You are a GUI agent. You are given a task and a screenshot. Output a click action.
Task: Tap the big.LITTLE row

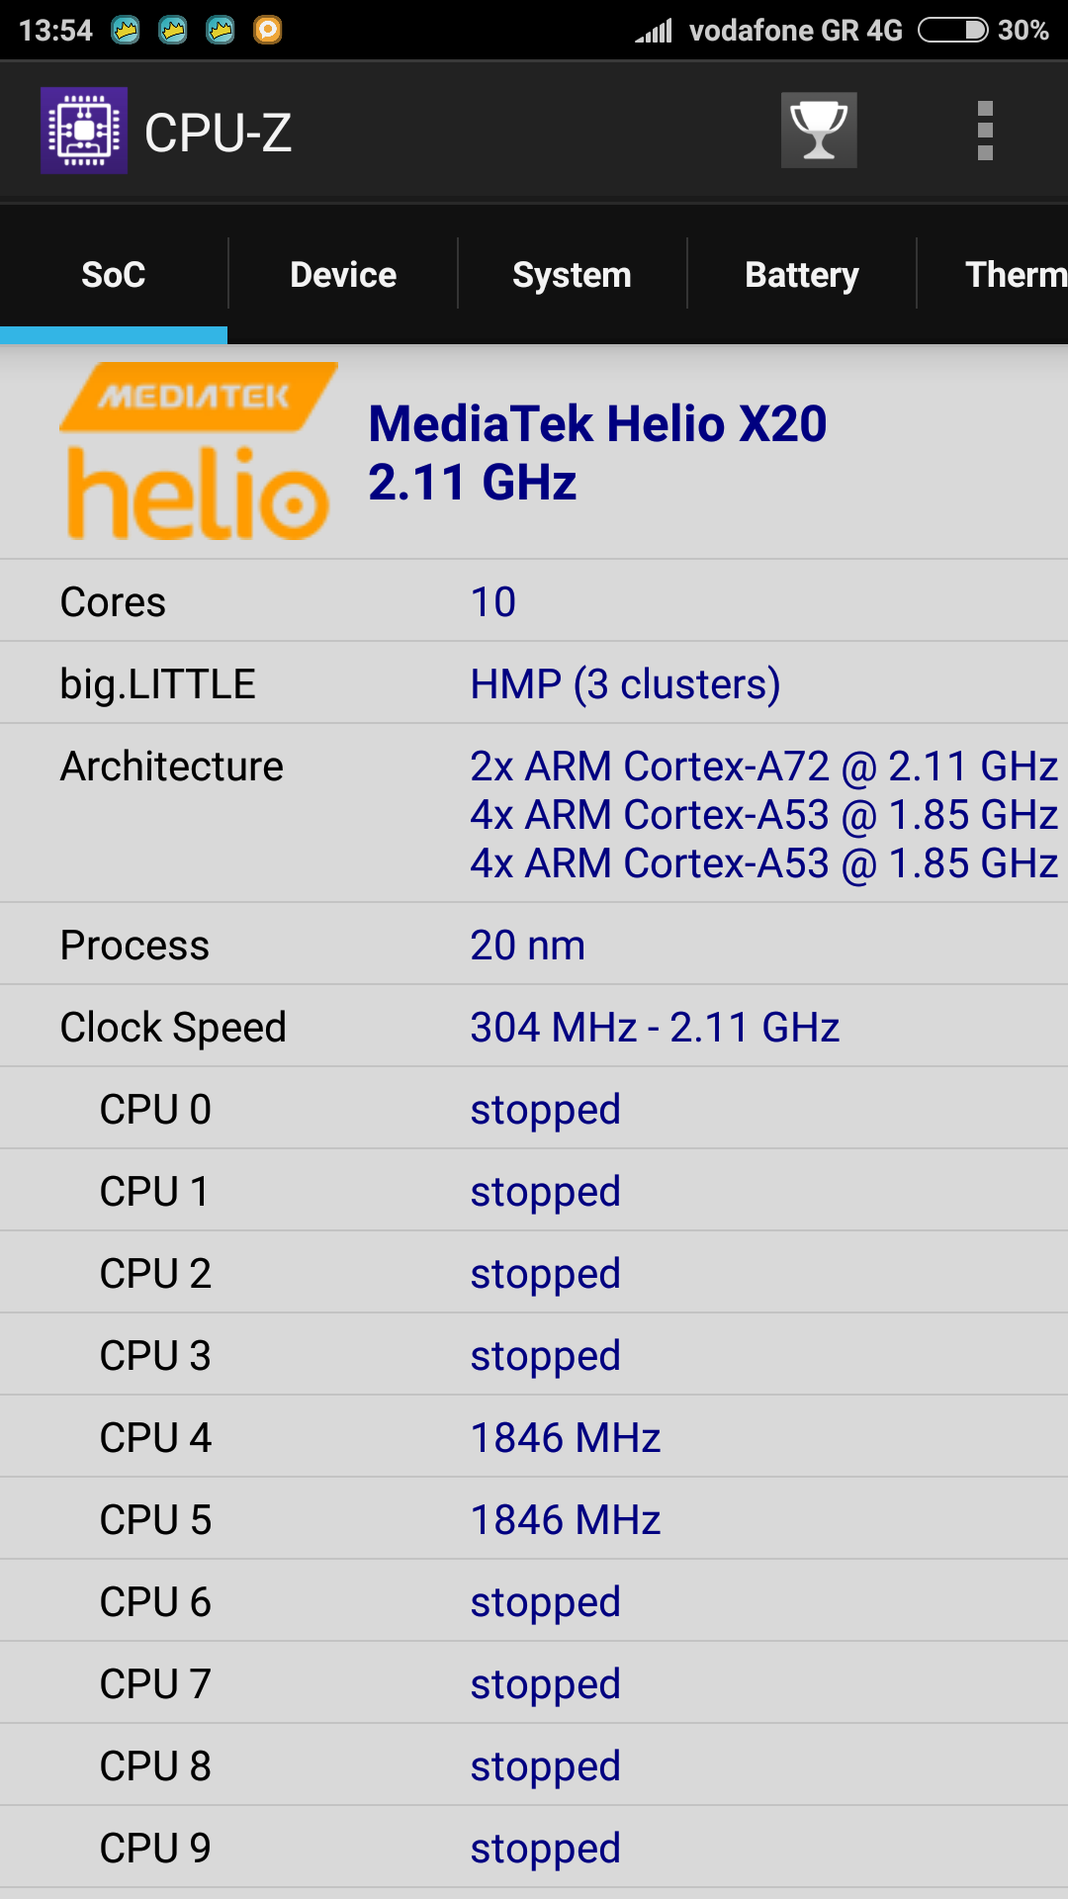[x=534, y=683]
